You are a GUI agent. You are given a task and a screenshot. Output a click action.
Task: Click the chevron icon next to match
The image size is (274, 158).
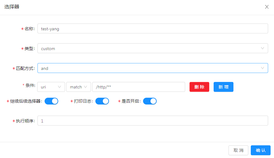pos(85,87)
